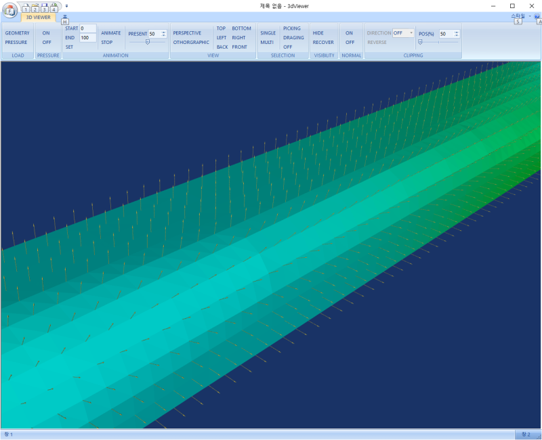Image resolution: width=542 pixels, height=440 pixels.
Task: Set the camera to LEFT view
Action: [222, 38]
